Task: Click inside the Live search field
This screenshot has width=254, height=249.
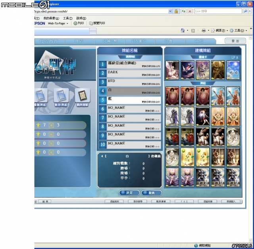Action: tap(218, 11)
